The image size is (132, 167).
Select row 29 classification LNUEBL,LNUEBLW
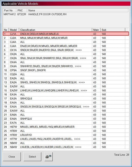click(51, 147)
